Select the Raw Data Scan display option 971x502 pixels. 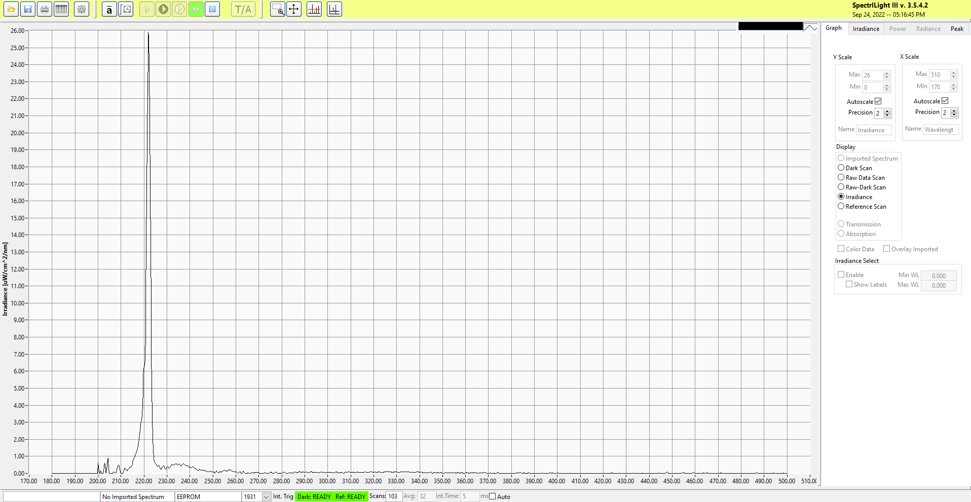click(x=841, y=177)
